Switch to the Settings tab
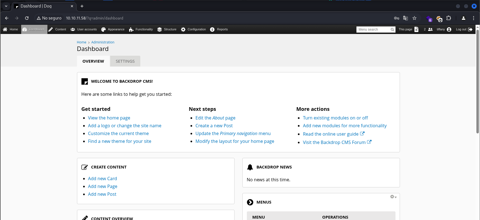Screen dimensions: 480x220 pos(125,61)
